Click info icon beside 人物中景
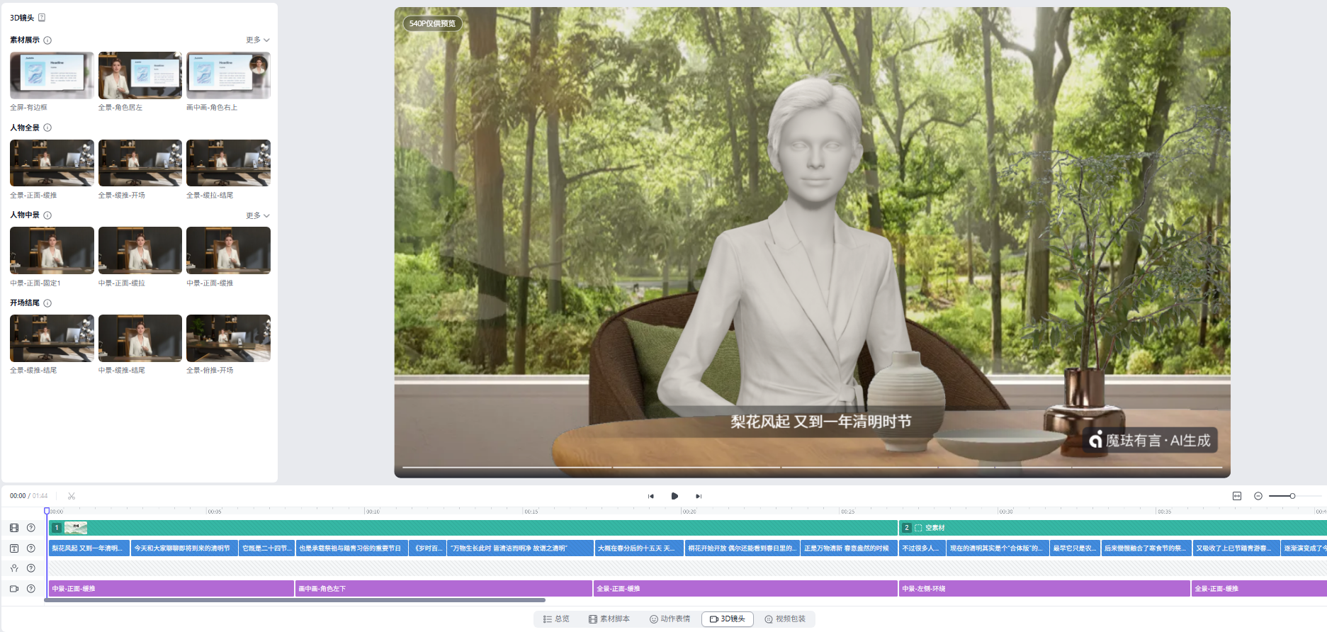This screenshot has width=1327, height=632. pos(47,215)
